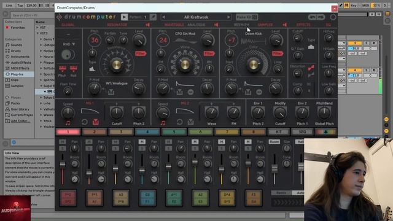This screenshot has width=393, height=221.
Task: Switch to the WAVETABLE tab
Action: coord(174,25)
